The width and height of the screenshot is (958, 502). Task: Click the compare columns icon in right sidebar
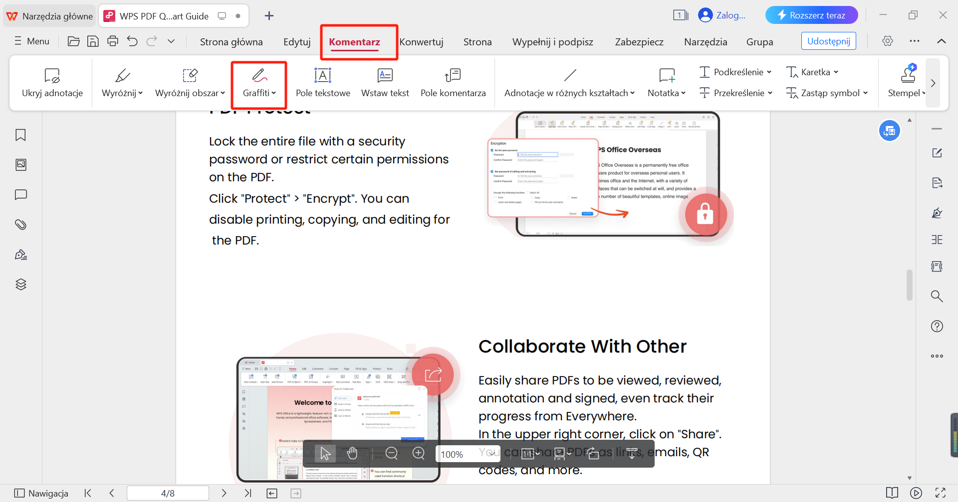[937, 240]
